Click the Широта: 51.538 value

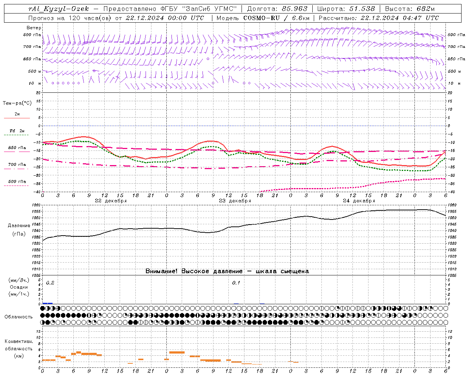(x=346, y=9)
